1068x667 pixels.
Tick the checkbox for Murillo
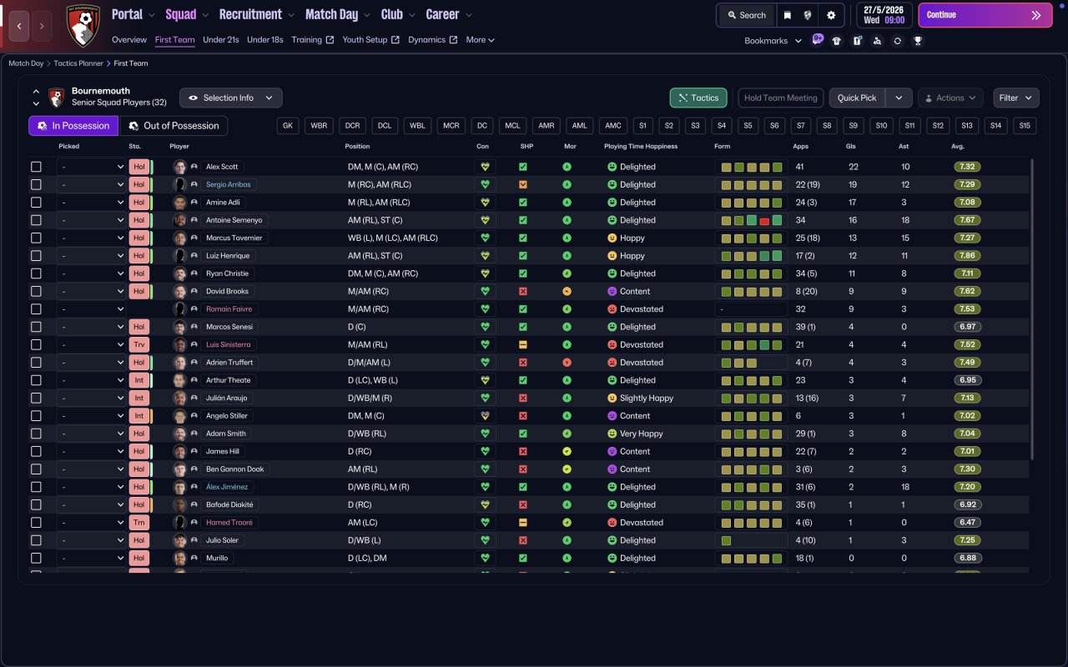(x=36, y=559)
